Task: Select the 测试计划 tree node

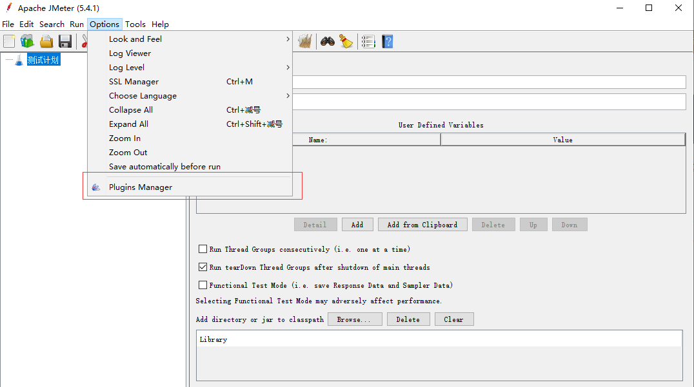Action: pos(43,60)
